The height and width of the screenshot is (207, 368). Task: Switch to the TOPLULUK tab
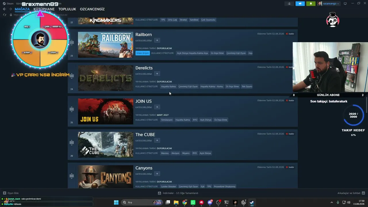click(x=67, y=9)
